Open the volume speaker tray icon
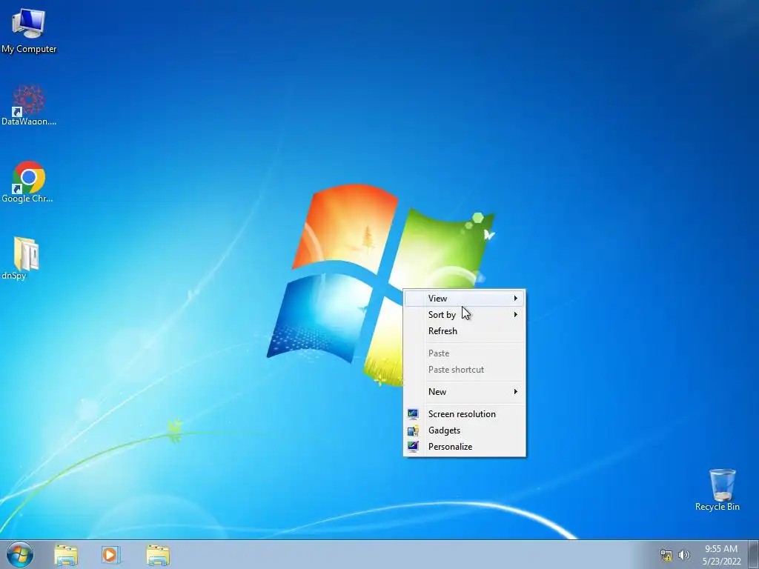This screenshot has width=759, height=569. (683, 555)
